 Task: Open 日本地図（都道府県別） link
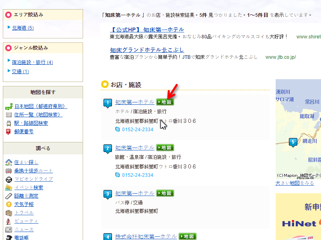(x=41, y=106)
